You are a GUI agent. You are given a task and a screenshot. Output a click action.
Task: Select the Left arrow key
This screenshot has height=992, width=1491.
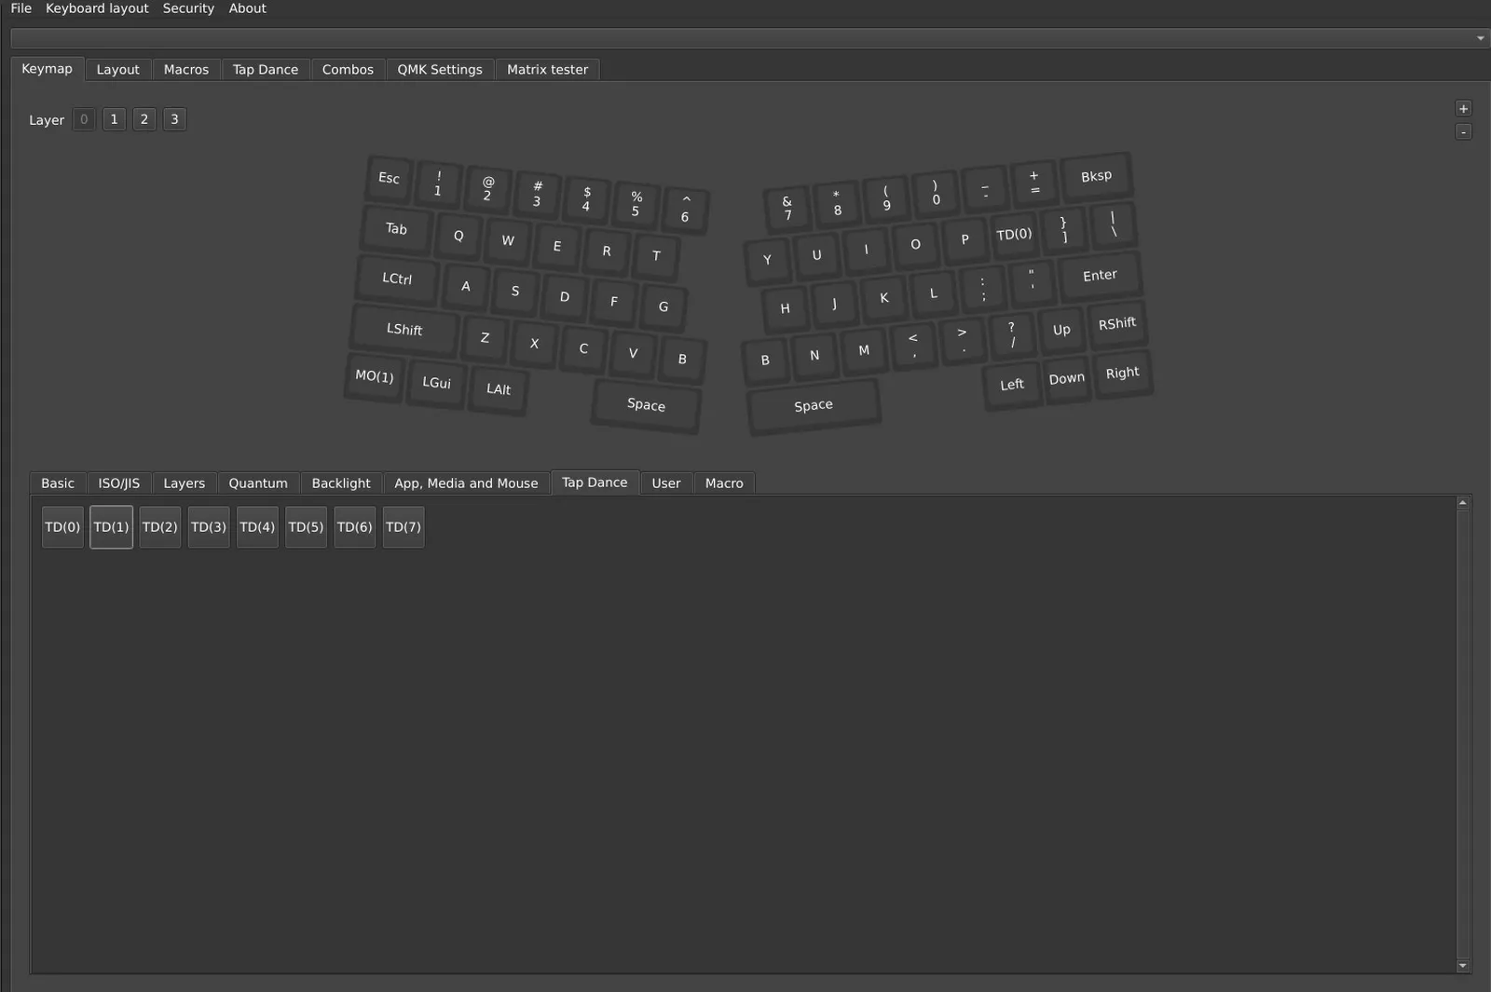tap(1012, 384)
